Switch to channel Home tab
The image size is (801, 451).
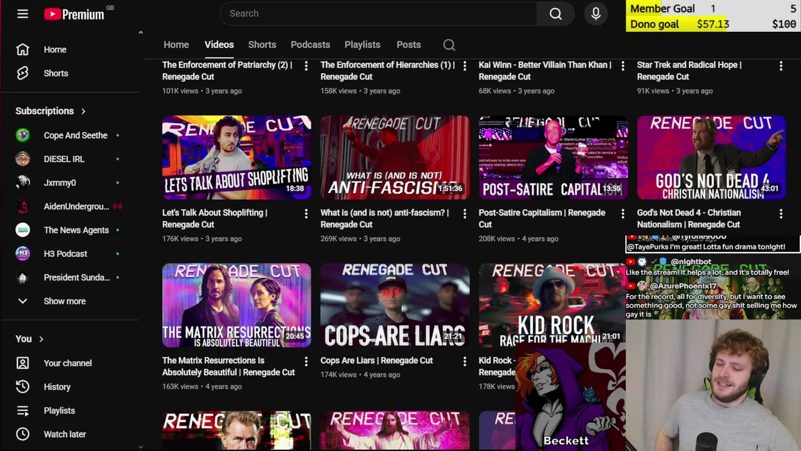pos(176,44)
